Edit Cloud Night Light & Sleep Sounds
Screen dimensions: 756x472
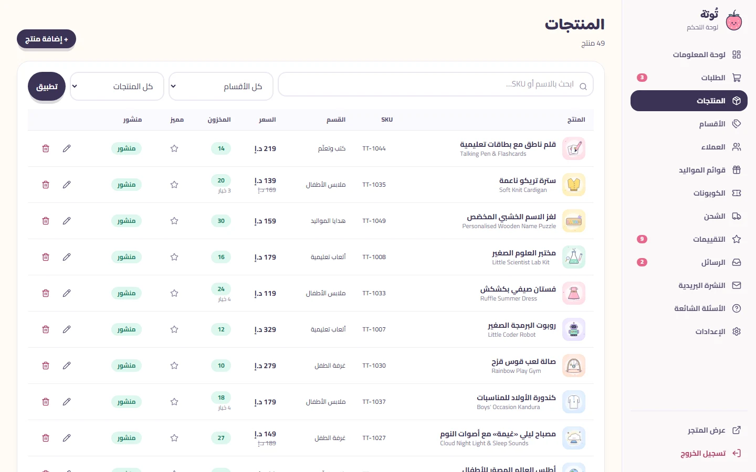pyautogui.click(x=67, y=438)
